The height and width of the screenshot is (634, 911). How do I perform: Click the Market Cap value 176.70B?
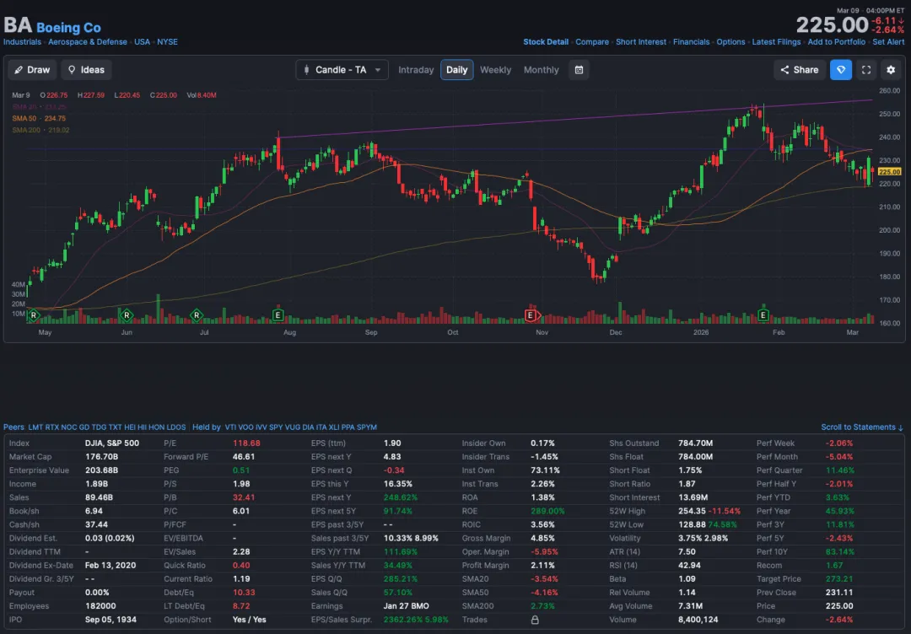tap(102, 457)
